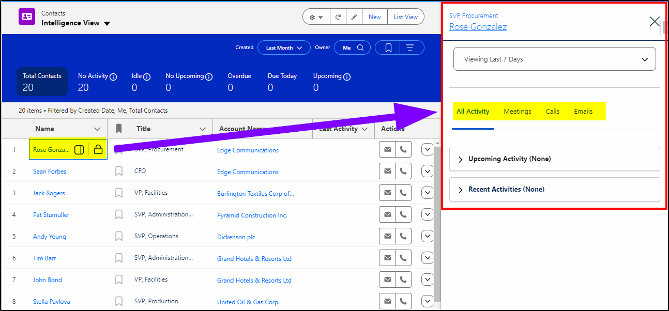Switch to the Emails tab

pyautogui.click(x=583, y=112)
